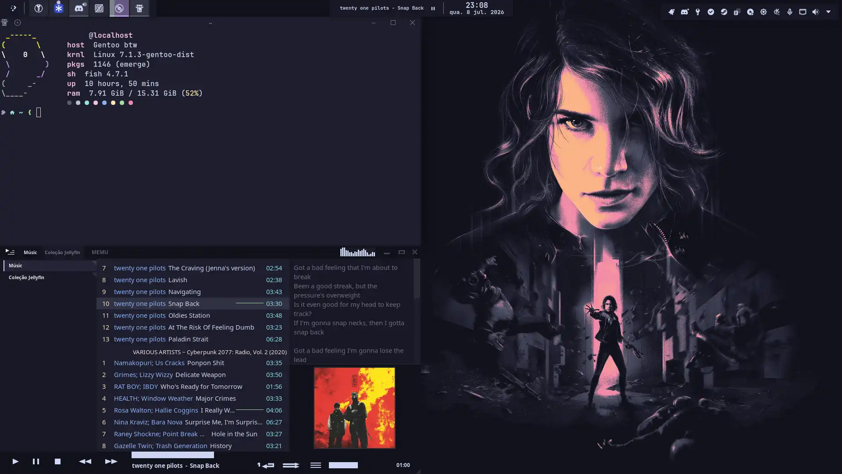Screen dimensions: 842x474
Task: Open the checkmark tray icon
Action: [711, 12]
